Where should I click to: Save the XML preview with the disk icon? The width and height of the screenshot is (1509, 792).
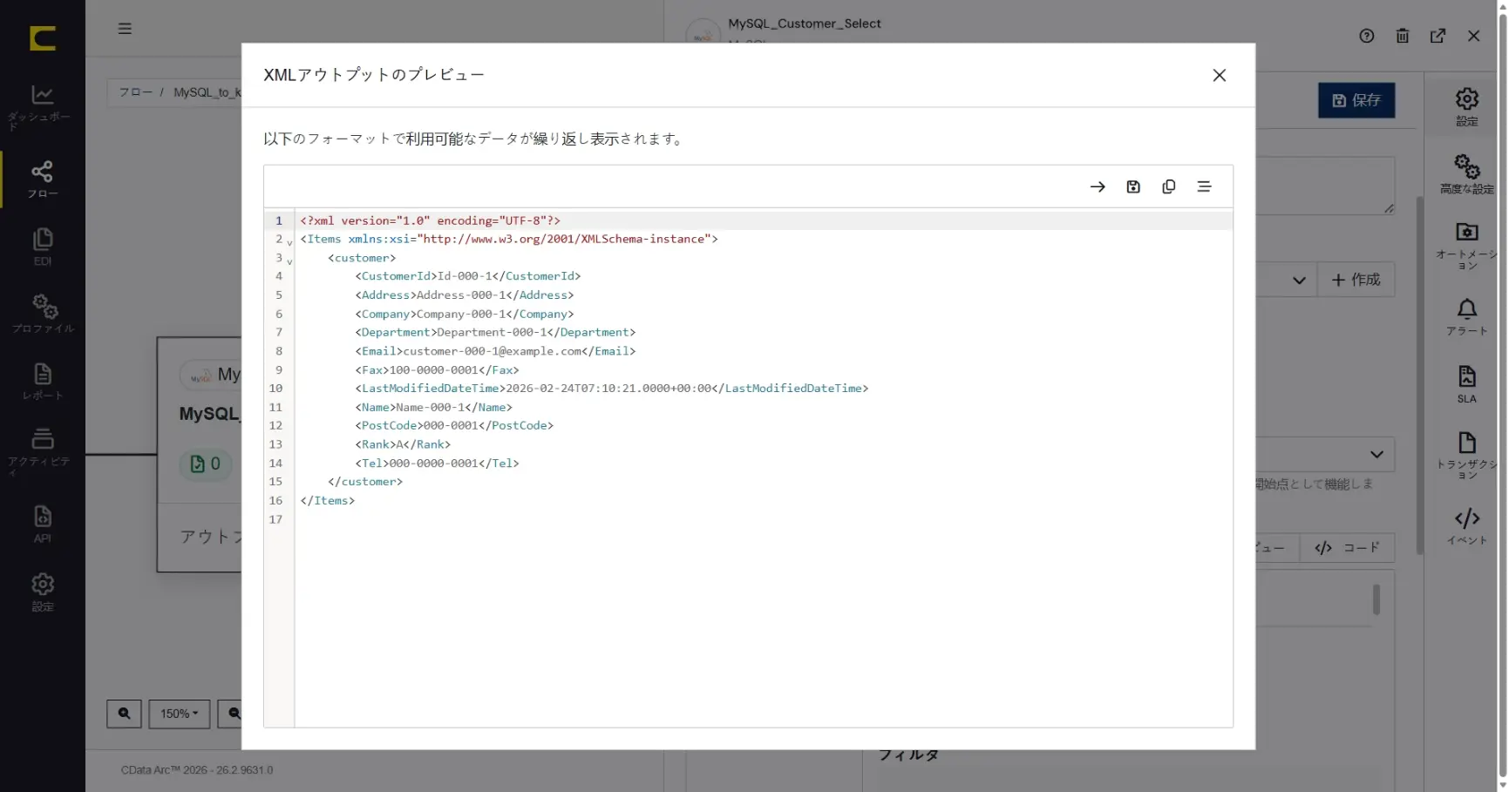[1133, 186]
